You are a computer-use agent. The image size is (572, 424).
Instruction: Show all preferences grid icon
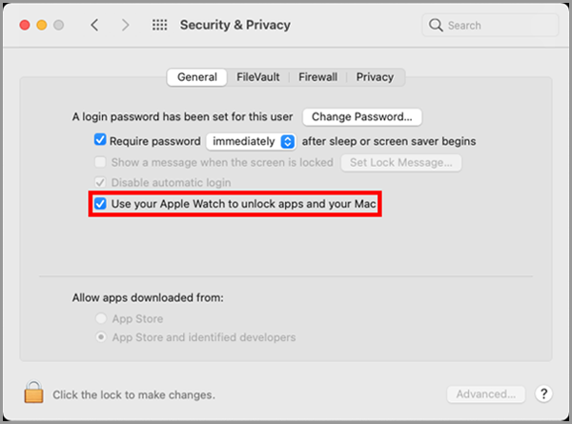click(x=160, y=26)
